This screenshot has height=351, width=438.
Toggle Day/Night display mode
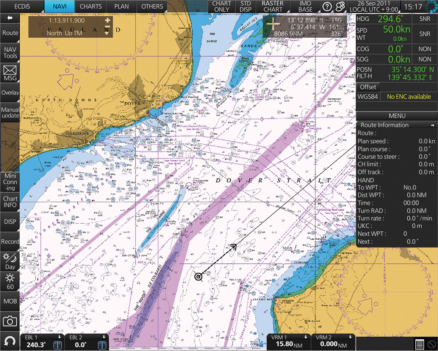pos(10,260)
